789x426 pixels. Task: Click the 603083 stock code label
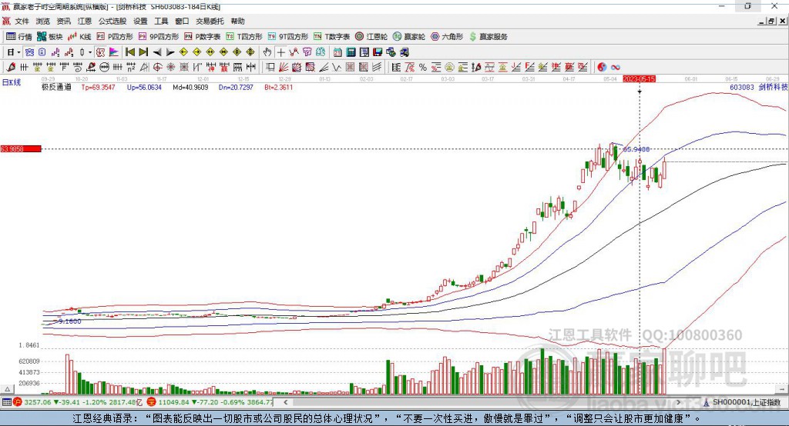point(742,87)
